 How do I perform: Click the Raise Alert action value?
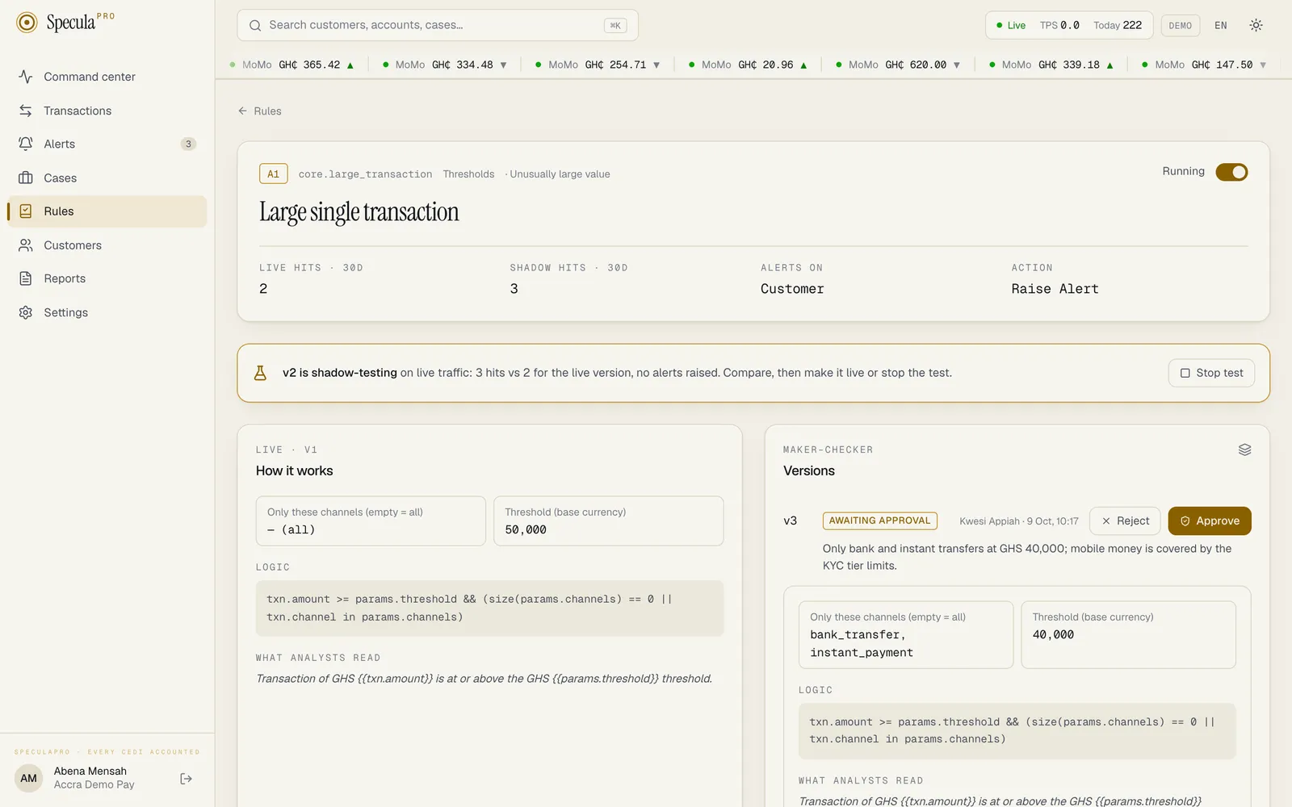pyautogui.click(x=1055, y=289)
